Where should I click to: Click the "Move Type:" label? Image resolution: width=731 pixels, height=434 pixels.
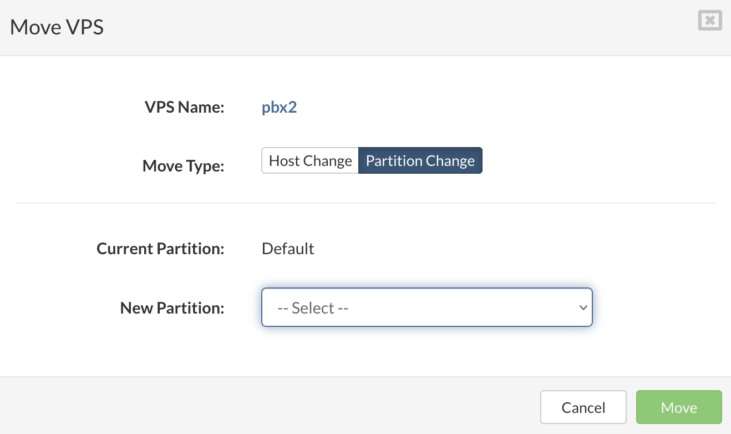183,165
